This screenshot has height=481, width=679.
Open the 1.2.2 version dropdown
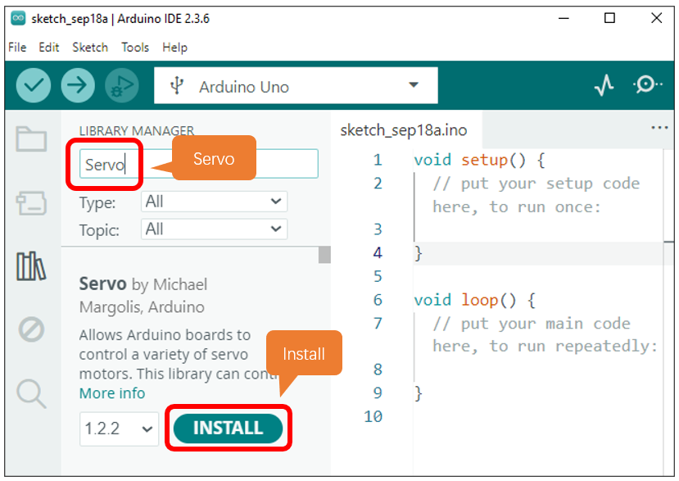coord(119,429)
